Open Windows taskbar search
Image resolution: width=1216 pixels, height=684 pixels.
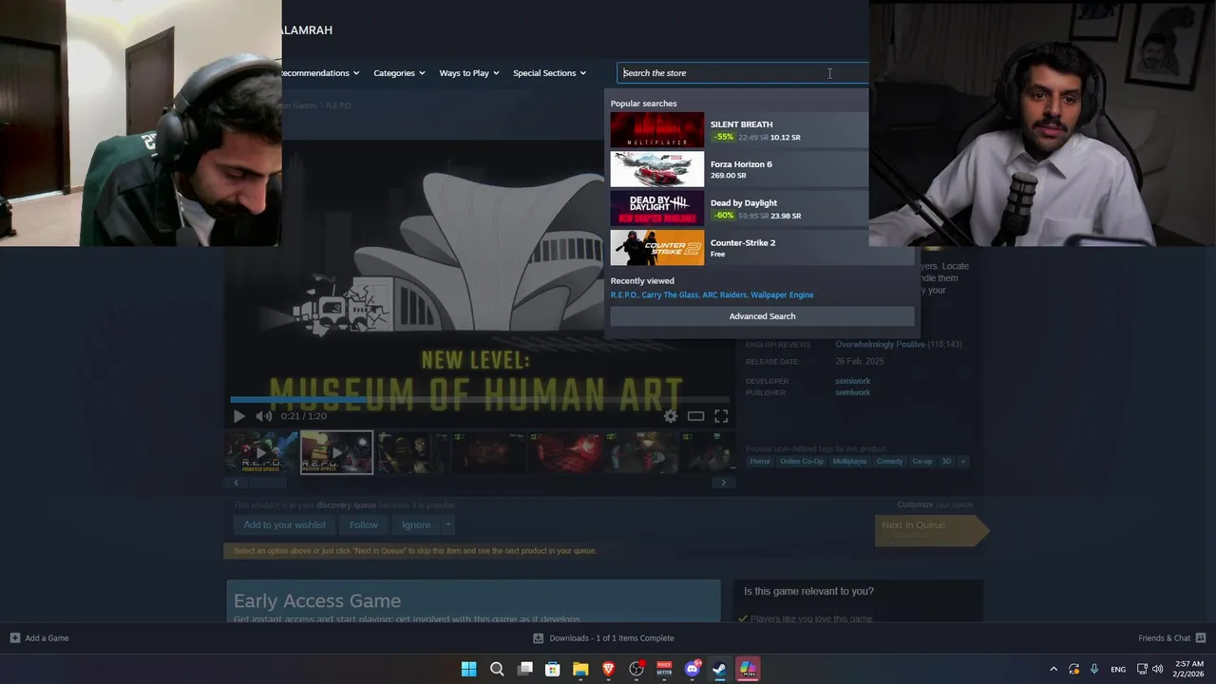497,669
